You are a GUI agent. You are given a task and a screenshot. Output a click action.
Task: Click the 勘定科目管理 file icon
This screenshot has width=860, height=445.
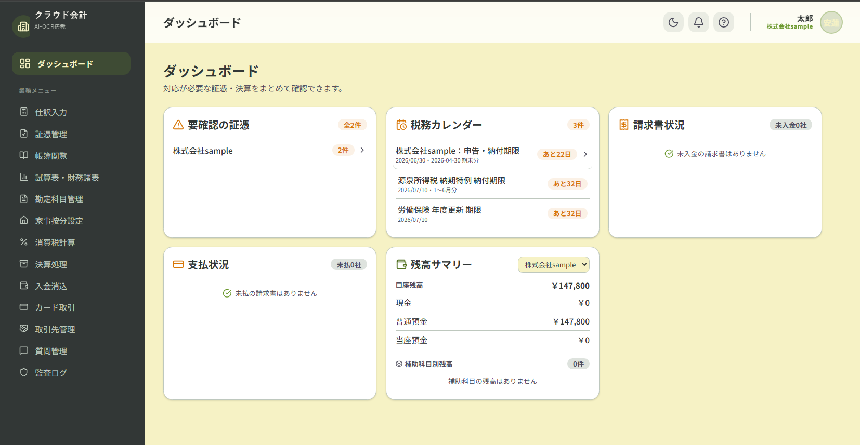(x=24, y=199)
